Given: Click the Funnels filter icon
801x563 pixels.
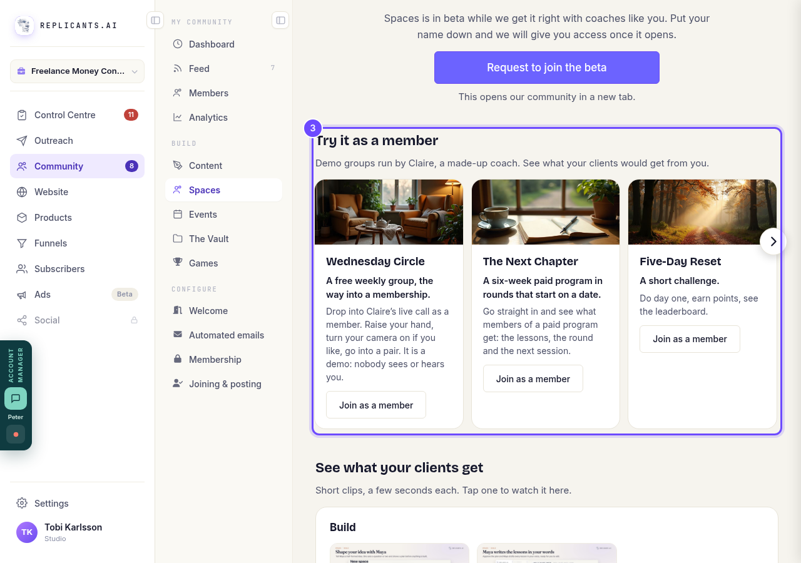Looking at the screenshot, I should pyautogui.click(x=22, y=243).
